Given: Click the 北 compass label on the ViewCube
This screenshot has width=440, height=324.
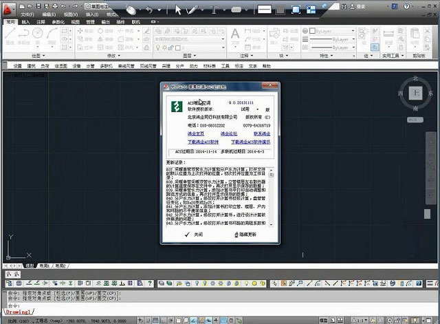Looking at the screenshot, I should click(415, 78).
